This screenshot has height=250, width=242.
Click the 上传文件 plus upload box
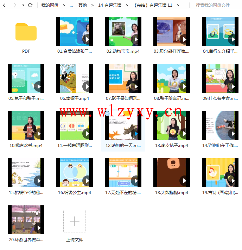coord(75,221)
